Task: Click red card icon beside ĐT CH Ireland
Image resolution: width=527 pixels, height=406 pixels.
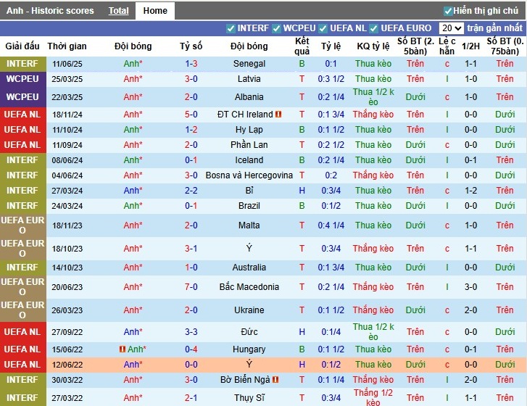Action: coord(278,115)
